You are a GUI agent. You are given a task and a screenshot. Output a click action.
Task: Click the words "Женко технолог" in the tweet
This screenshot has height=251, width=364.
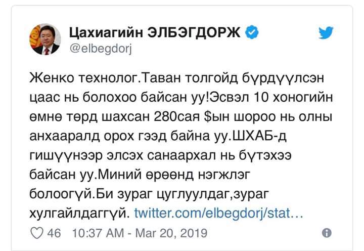click(83, 79)
